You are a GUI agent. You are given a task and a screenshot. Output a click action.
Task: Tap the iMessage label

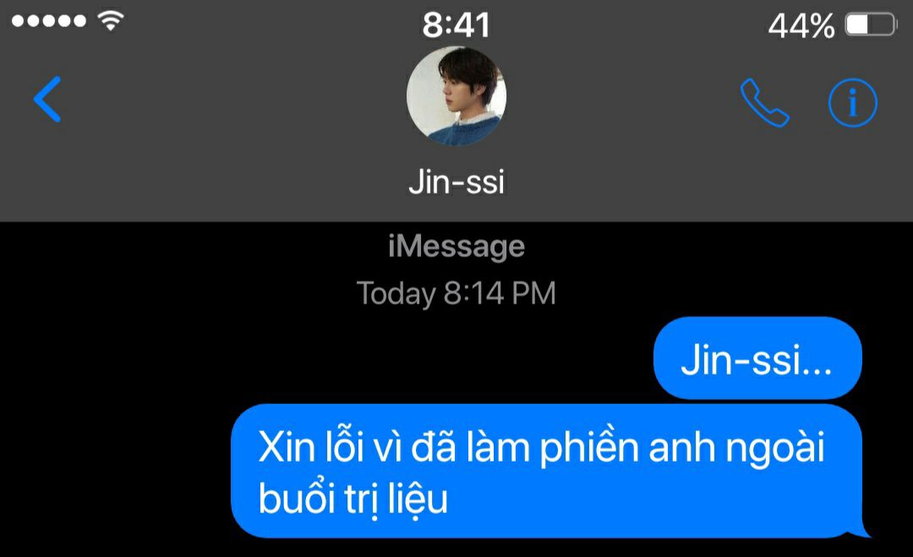click(x=456, y=246)
